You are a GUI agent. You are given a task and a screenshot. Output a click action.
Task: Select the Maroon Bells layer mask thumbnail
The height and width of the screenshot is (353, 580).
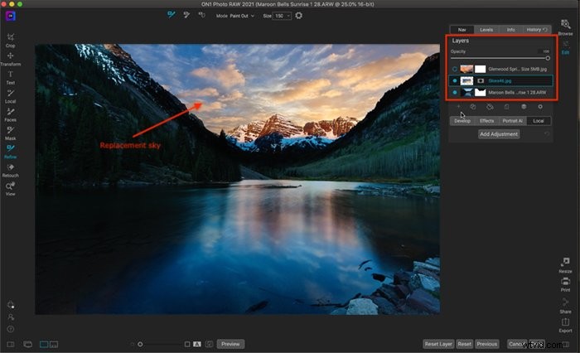pos(480,93)
